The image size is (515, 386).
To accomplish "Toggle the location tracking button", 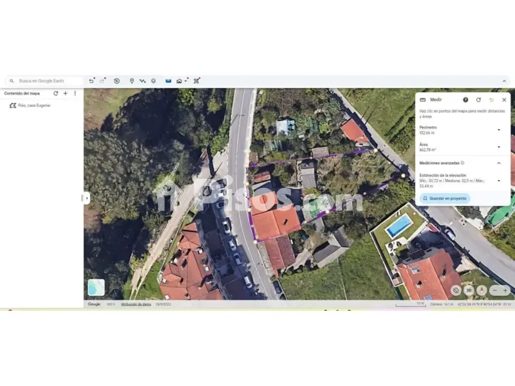I will [x=456, y=290].
